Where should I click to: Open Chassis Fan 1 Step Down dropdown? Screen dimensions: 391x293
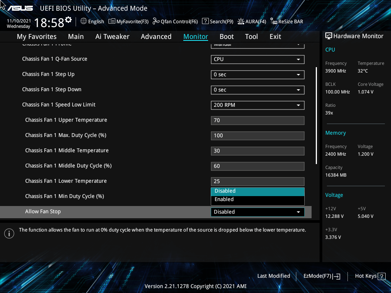(x=258, y=90)
